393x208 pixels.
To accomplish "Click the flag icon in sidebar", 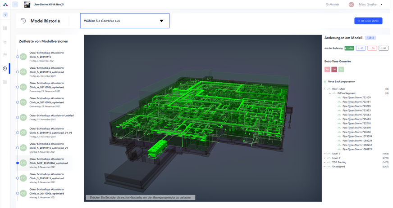I will tap(5, 55).
